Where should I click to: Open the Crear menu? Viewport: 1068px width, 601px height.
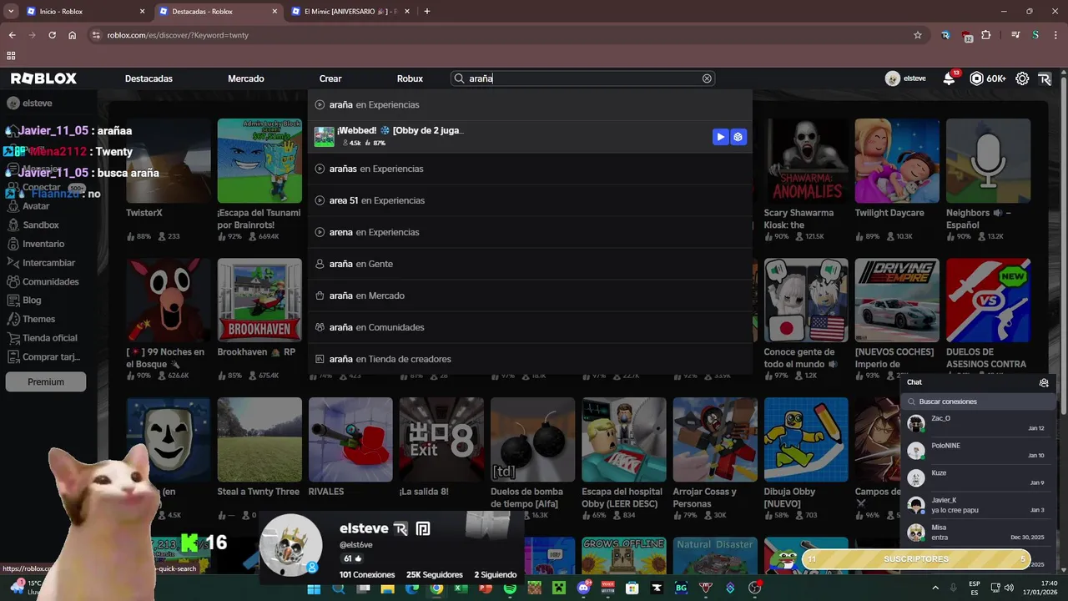pos(330,78)
